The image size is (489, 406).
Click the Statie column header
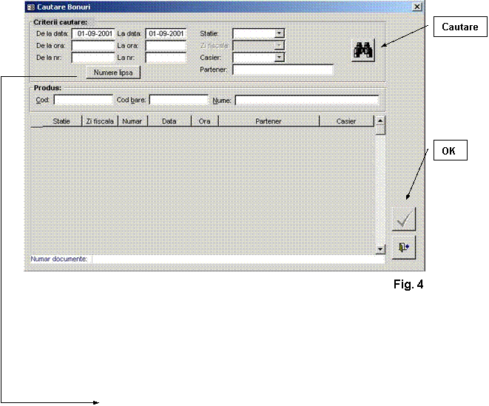(x=61, y=121)
